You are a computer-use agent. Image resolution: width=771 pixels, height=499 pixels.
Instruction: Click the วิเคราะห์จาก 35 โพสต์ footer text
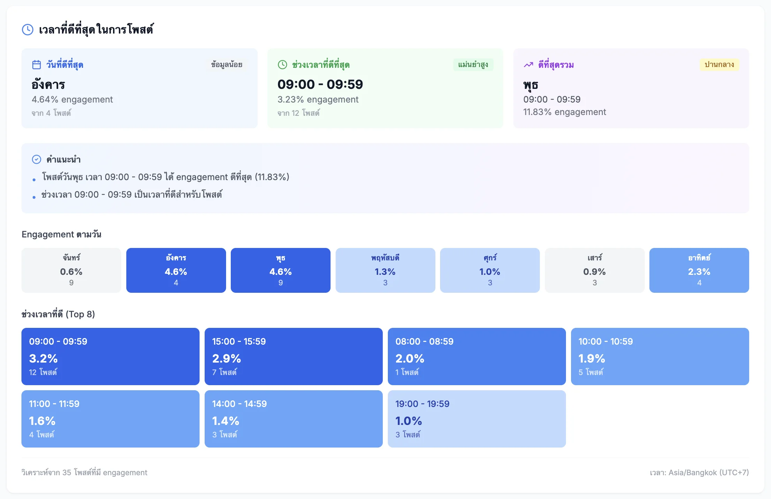click(84, 472)
